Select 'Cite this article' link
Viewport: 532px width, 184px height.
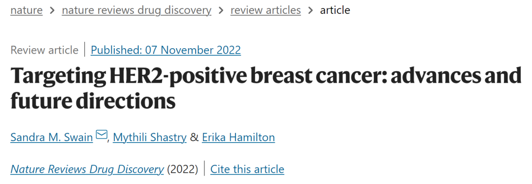pyautogui.click(x=247, y=169)
